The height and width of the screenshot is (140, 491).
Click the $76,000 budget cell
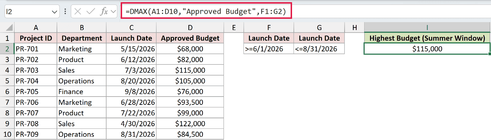point(190,92)
